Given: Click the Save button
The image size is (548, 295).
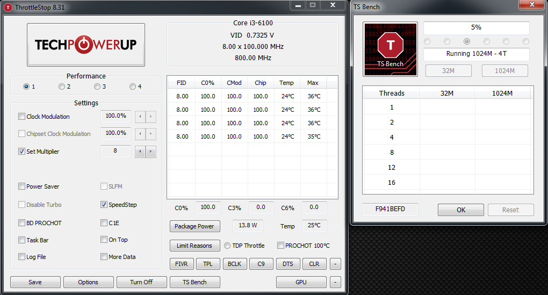Looking at the screenshot, I should click(x=35, y=282).
